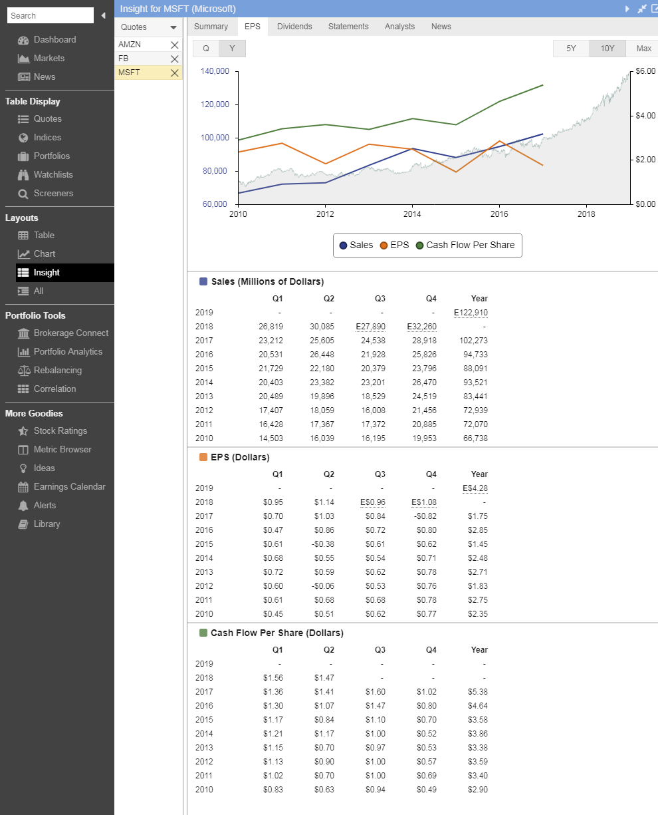This screenshot has height=815, width=658.
Task: Click the Sales table blue color square
Action: pos(203,281)
